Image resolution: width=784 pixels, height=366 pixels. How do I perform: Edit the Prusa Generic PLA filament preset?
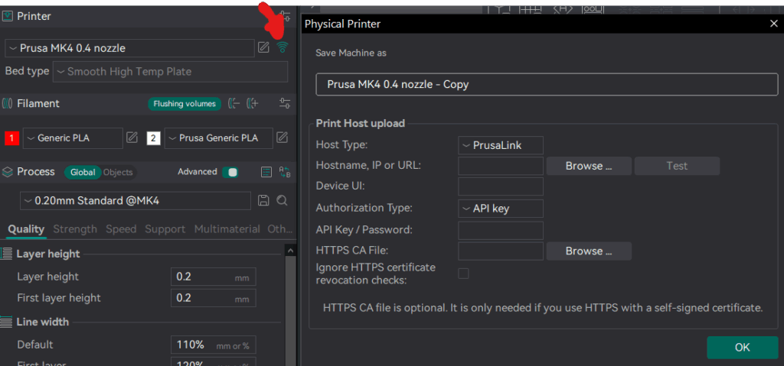tap(283, 138)
